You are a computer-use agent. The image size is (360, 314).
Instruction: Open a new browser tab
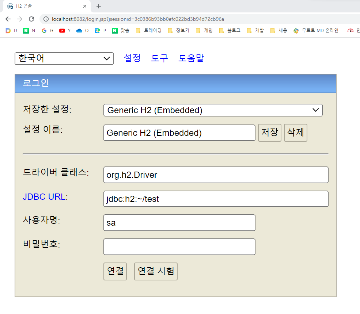[x=99, y=6]
